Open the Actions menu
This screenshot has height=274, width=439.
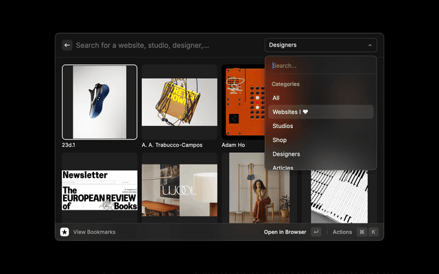[342, 232]
